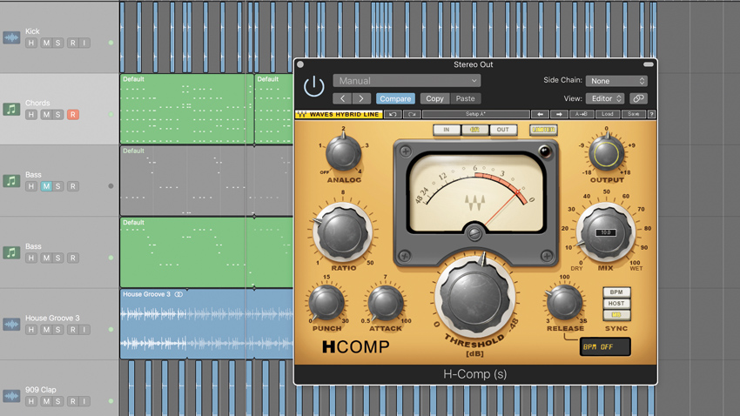Viewport: 740px width, 416px height.
Task: Open the Manual preset dropdown
Action: click(407, 81)
